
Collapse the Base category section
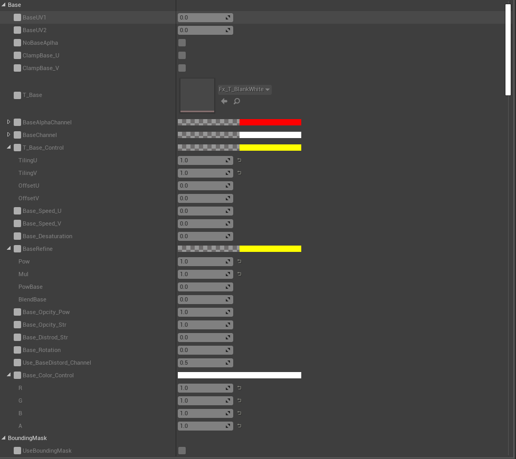4,5
